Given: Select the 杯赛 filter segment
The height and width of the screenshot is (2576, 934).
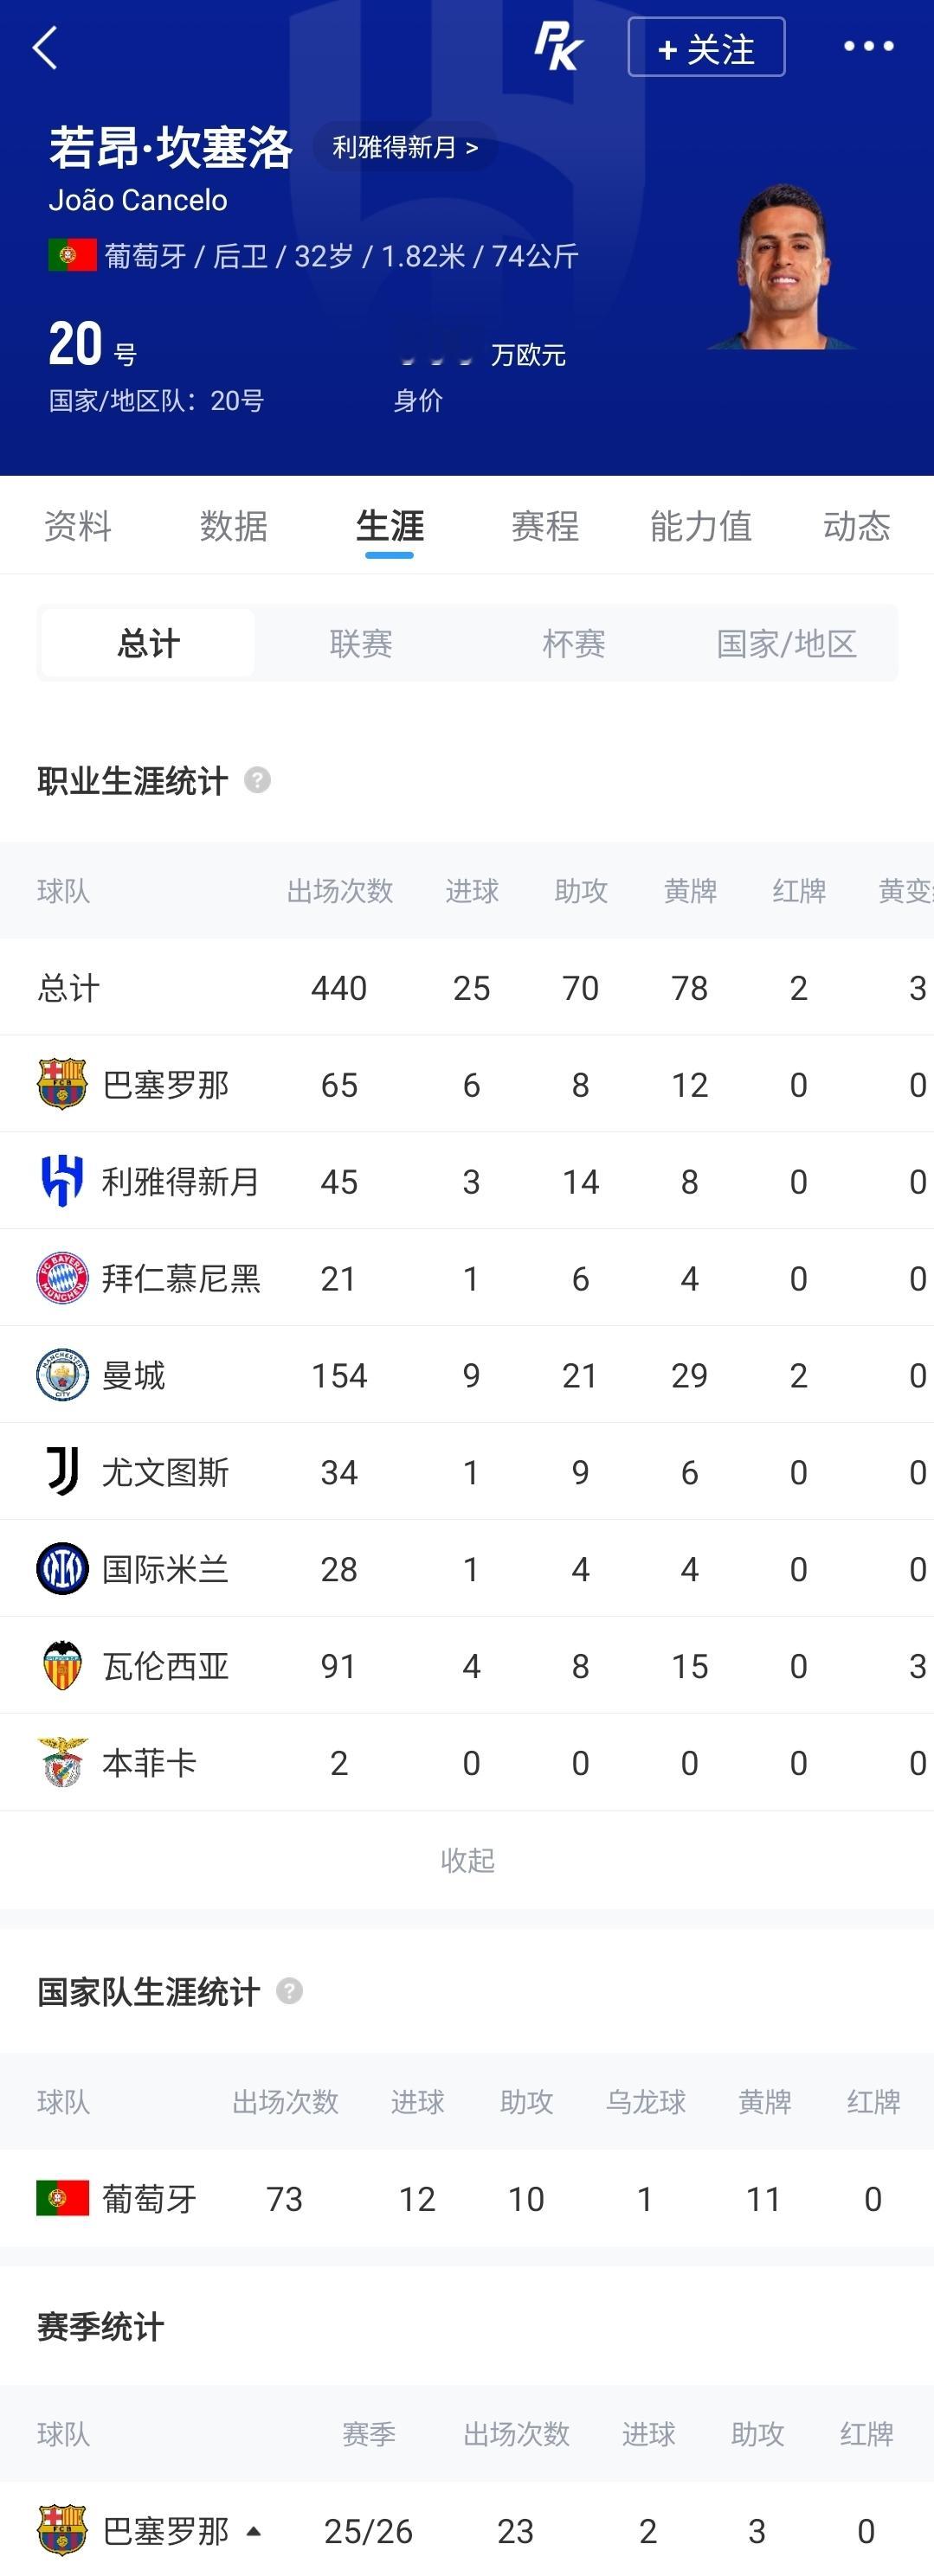Looking at the screenshot, I should point(574,643).
